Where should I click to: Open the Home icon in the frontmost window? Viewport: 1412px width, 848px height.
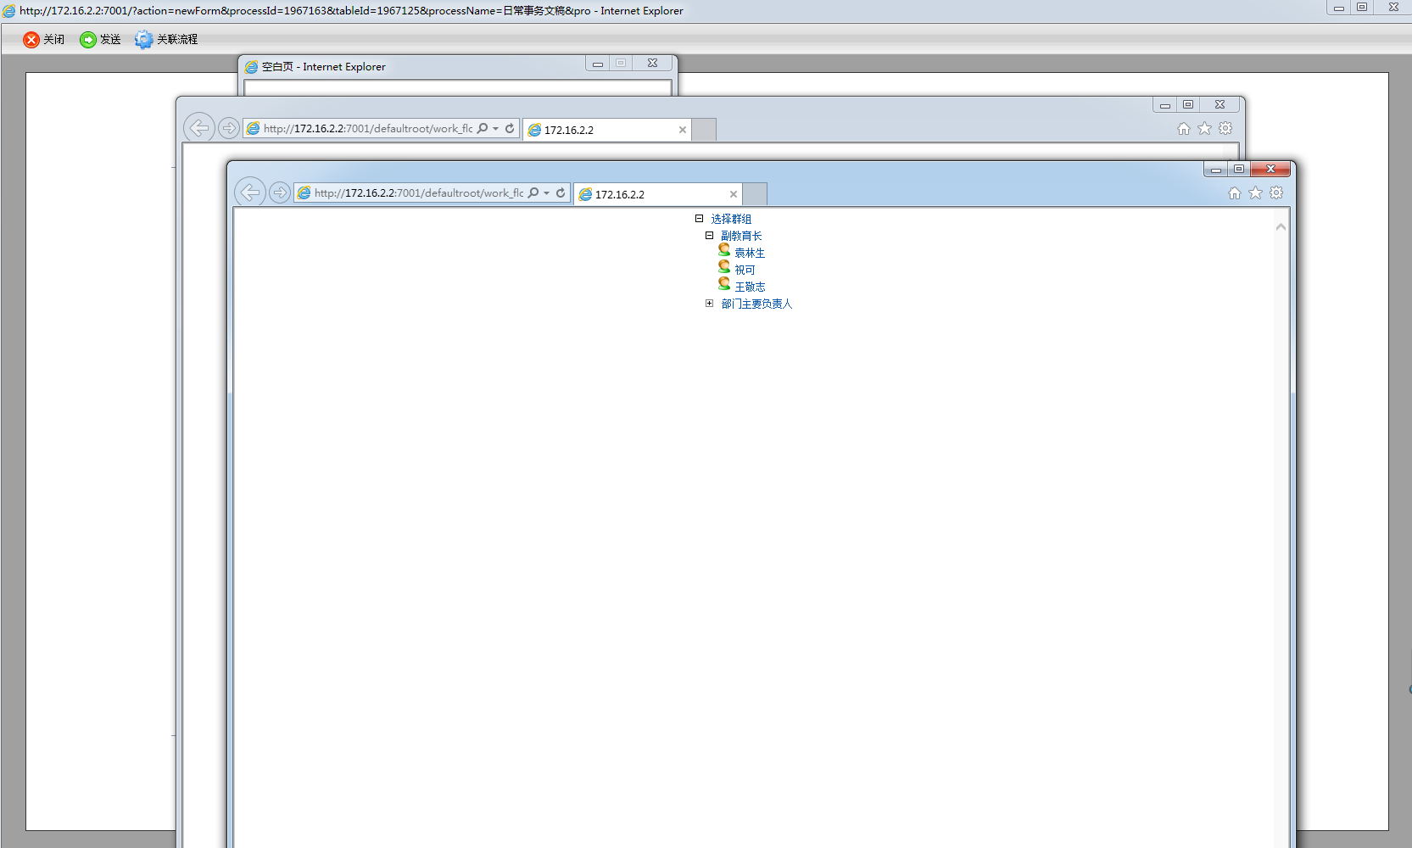pyautogui.click(x=1235, y=193)
